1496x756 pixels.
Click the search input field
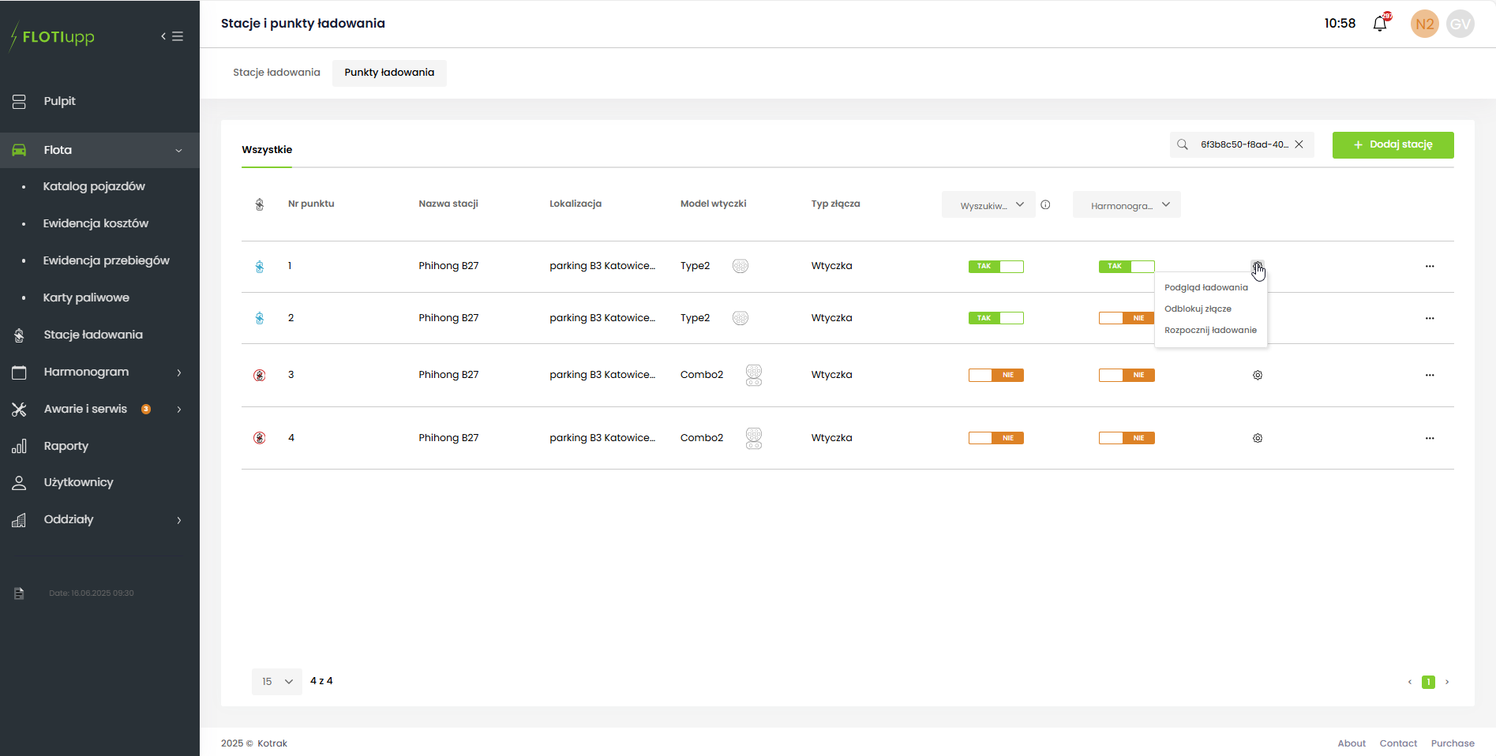(1243, 145)
